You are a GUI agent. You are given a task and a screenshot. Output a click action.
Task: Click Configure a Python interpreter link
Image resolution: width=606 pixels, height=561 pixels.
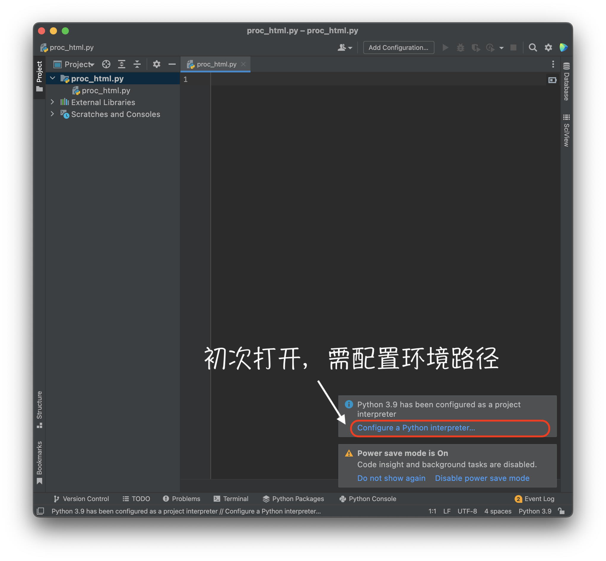(416, 428)
